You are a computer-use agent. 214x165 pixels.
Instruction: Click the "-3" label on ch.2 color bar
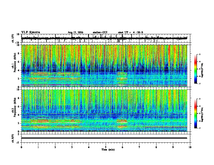[199, 99]
